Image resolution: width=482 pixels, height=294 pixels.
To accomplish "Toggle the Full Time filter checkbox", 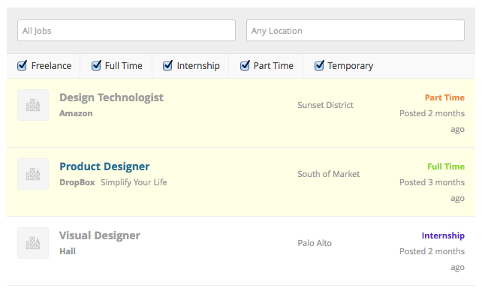I will [96, 65].
